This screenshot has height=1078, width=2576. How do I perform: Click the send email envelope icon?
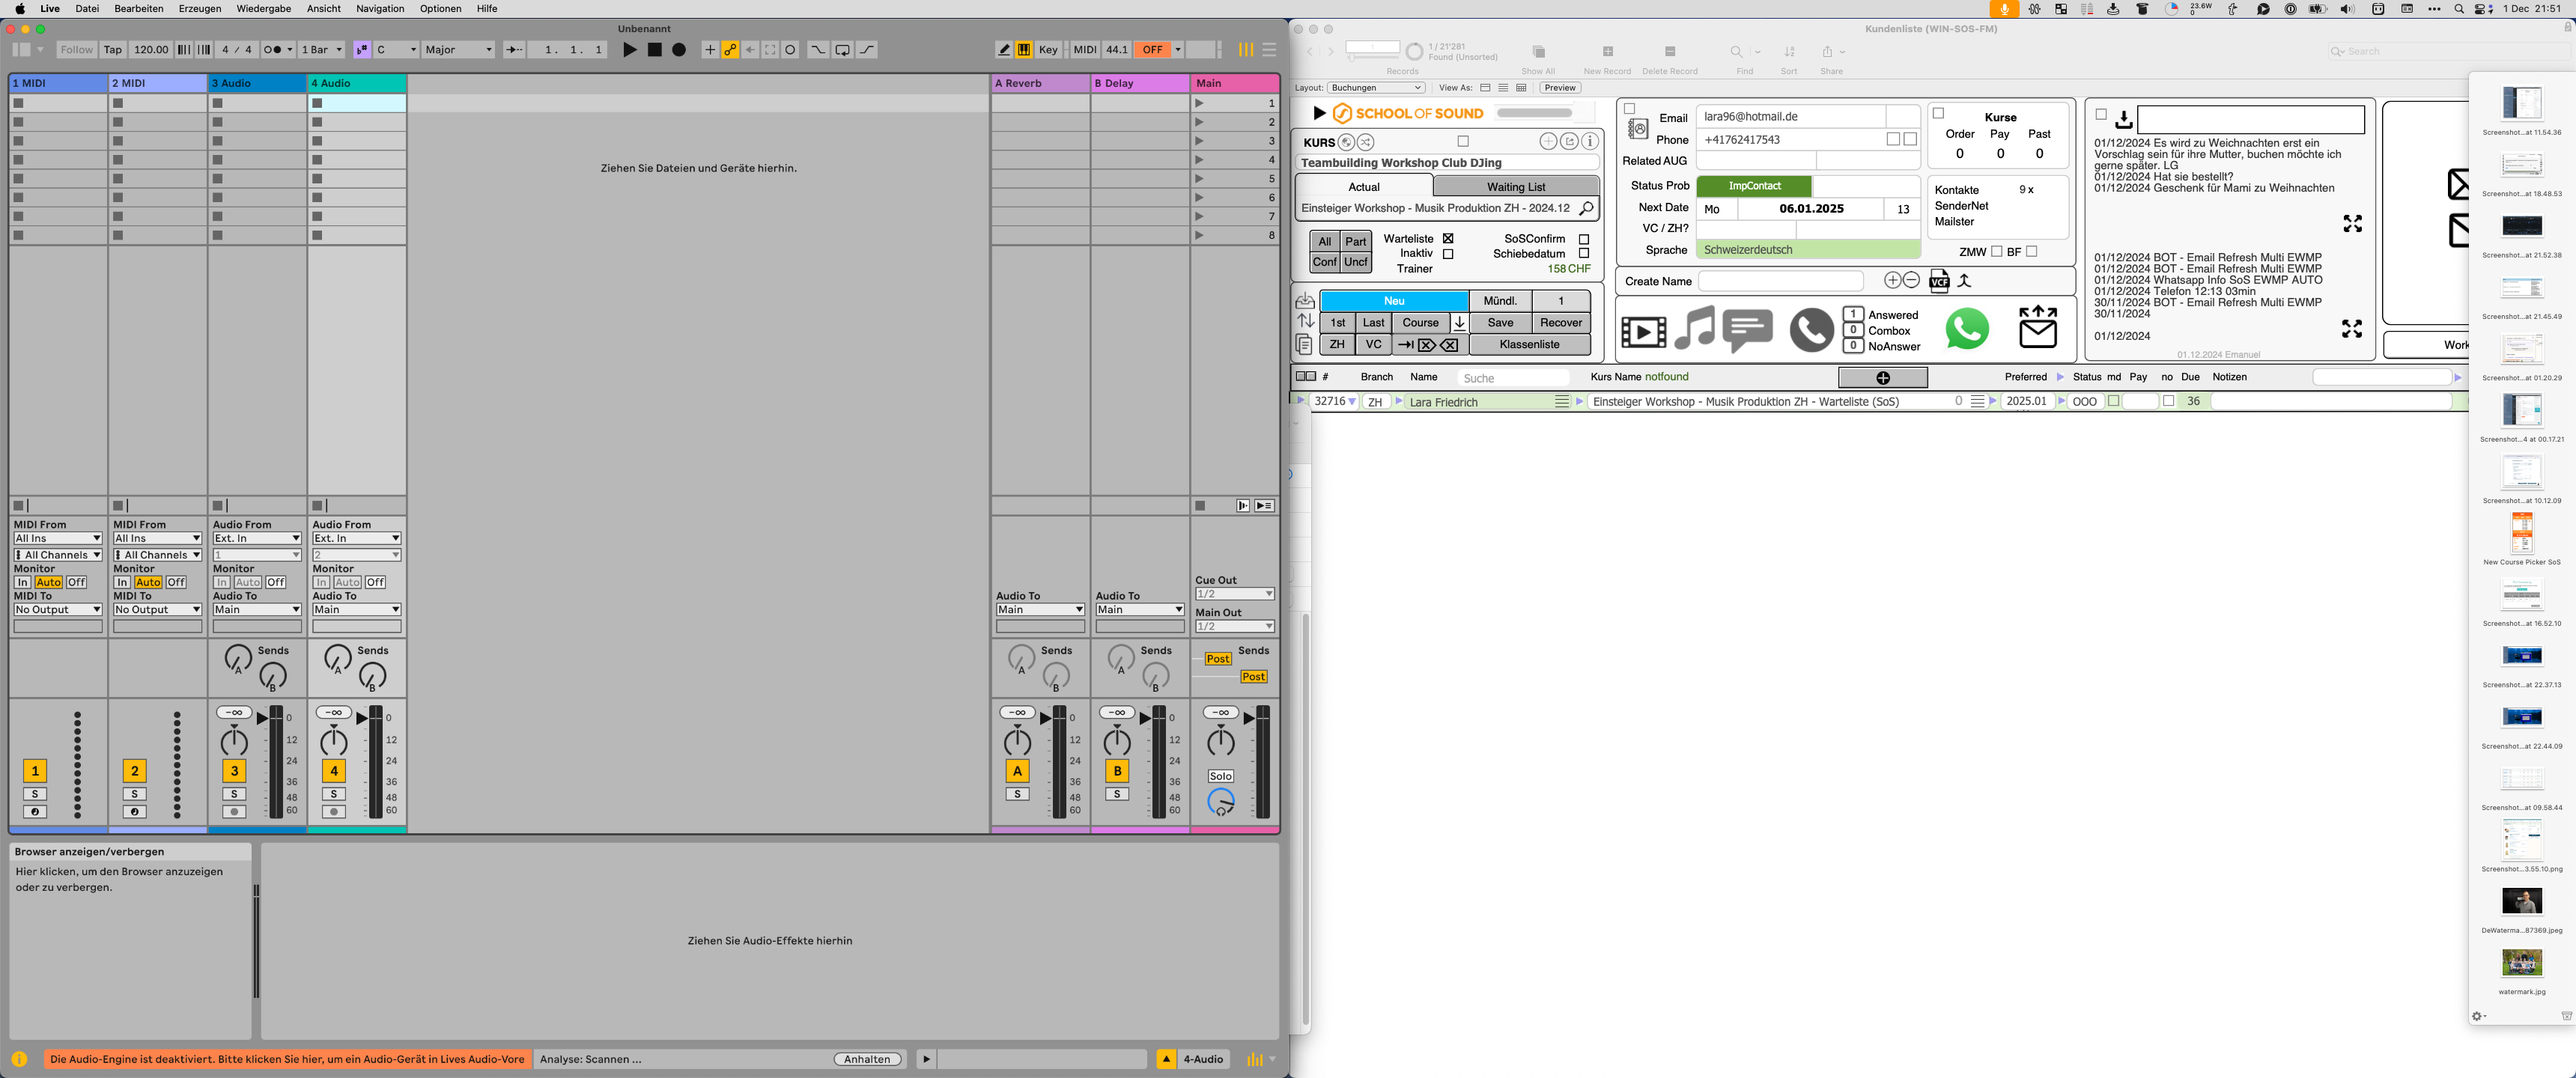(x=2038, y=327)
